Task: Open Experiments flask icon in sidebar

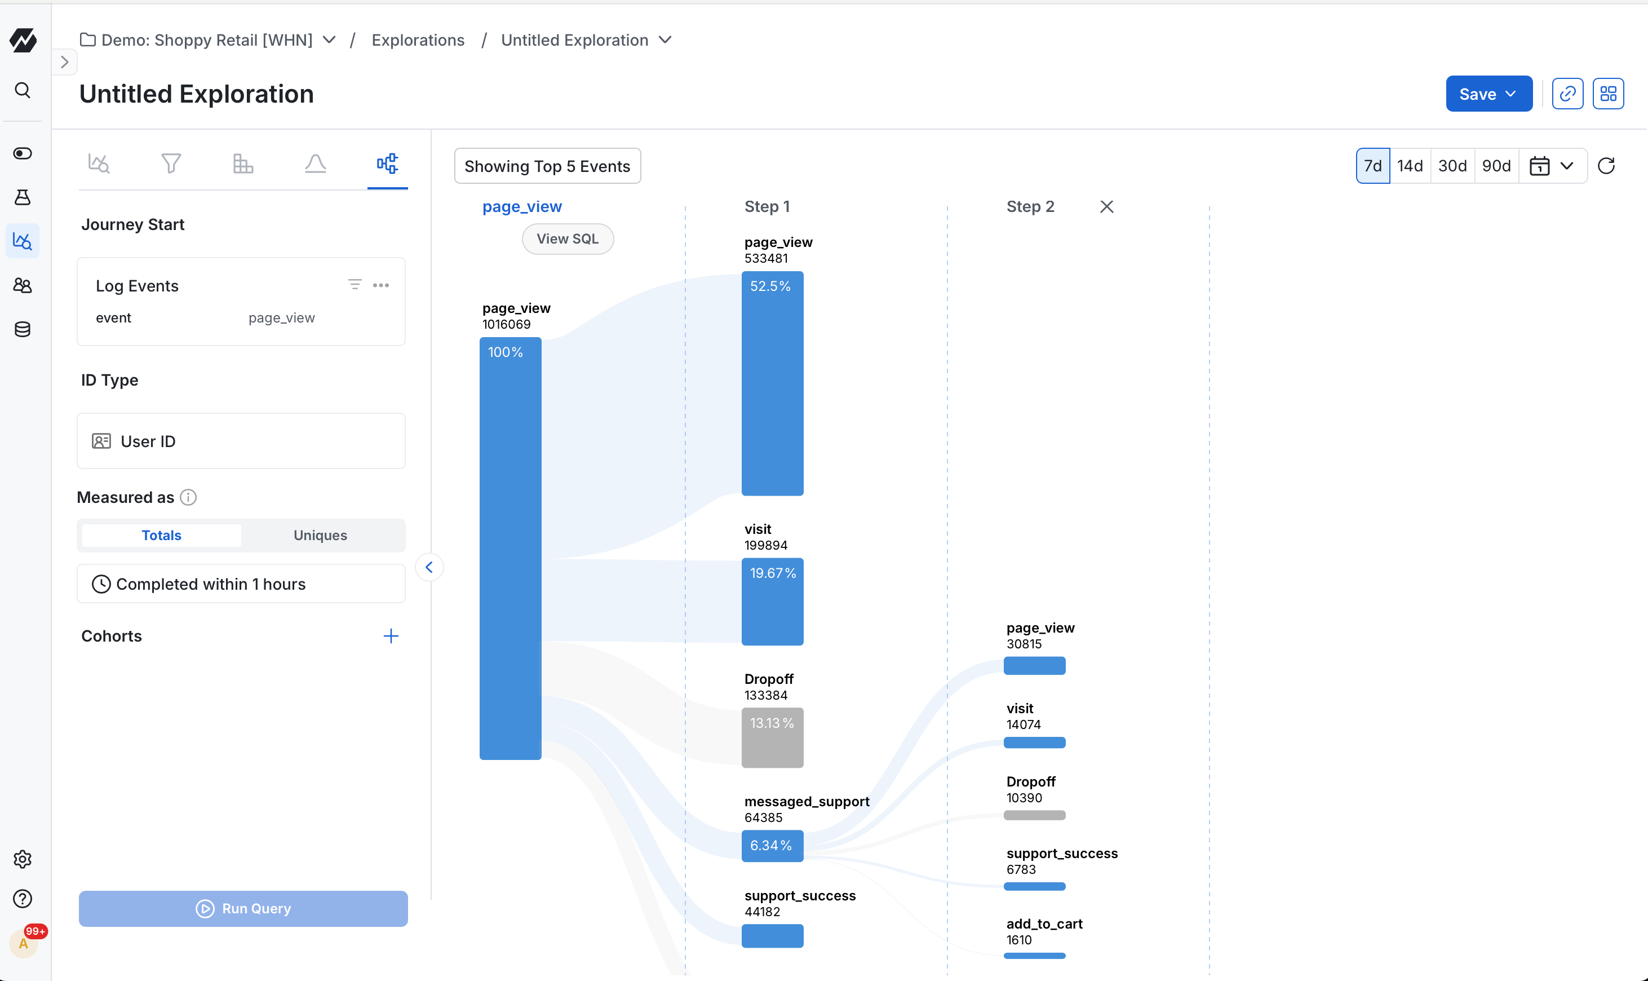Action: pos(23,197)
